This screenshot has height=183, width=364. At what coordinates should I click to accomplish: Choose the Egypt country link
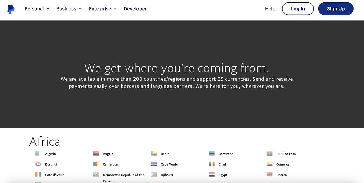(x=223, y=175)
